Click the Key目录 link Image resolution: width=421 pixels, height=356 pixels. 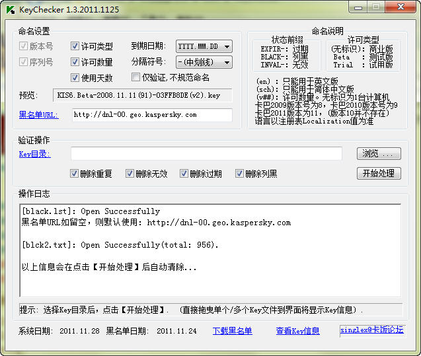[34, 154]
